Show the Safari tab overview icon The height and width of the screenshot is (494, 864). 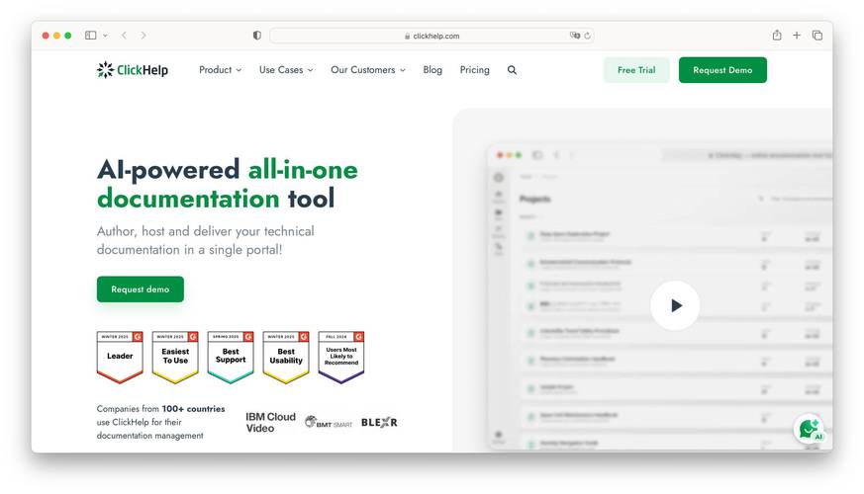click(x=817, y=36)
